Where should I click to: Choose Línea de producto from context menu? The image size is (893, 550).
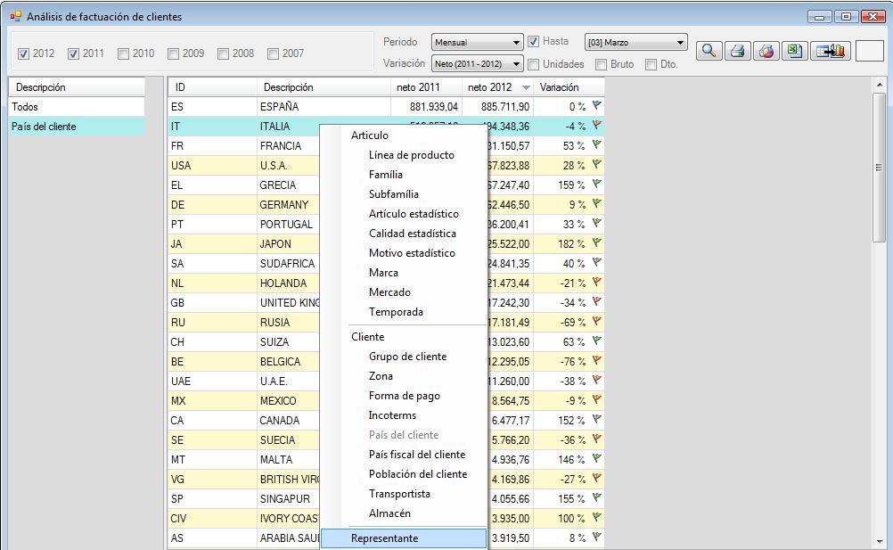[411, 155]
